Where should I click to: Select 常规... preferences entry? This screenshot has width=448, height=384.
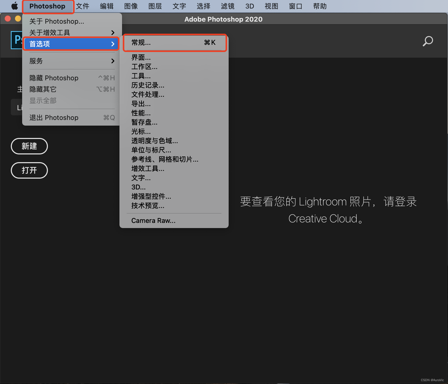click(174, 42)
